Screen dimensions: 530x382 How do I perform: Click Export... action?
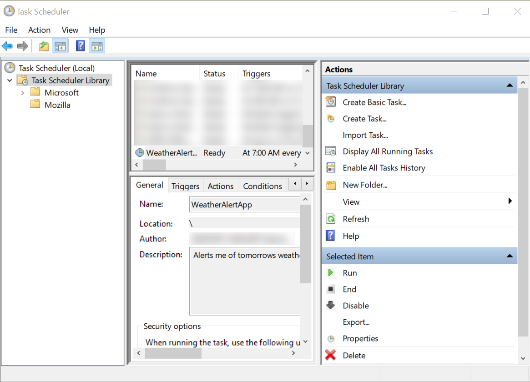tap(356, 322)
